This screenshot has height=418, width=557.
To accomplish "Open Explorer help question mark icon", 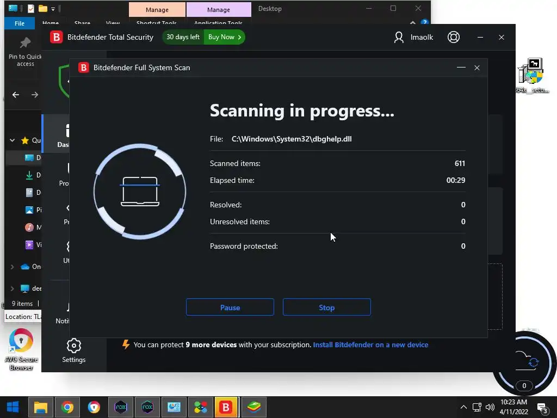I will [x=424, y=22].
